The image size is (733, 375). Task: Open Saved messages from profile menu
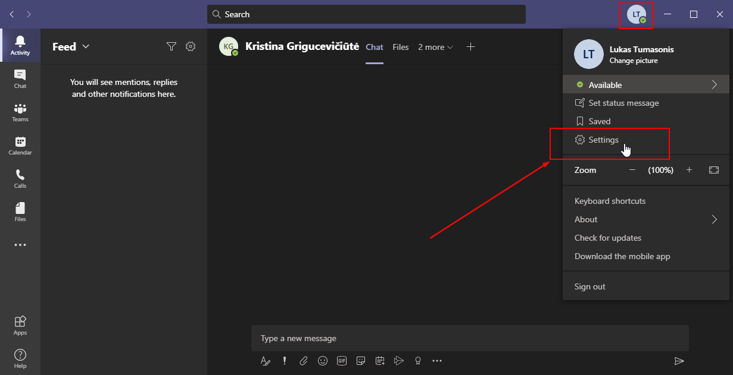click(x=645, y=121)
